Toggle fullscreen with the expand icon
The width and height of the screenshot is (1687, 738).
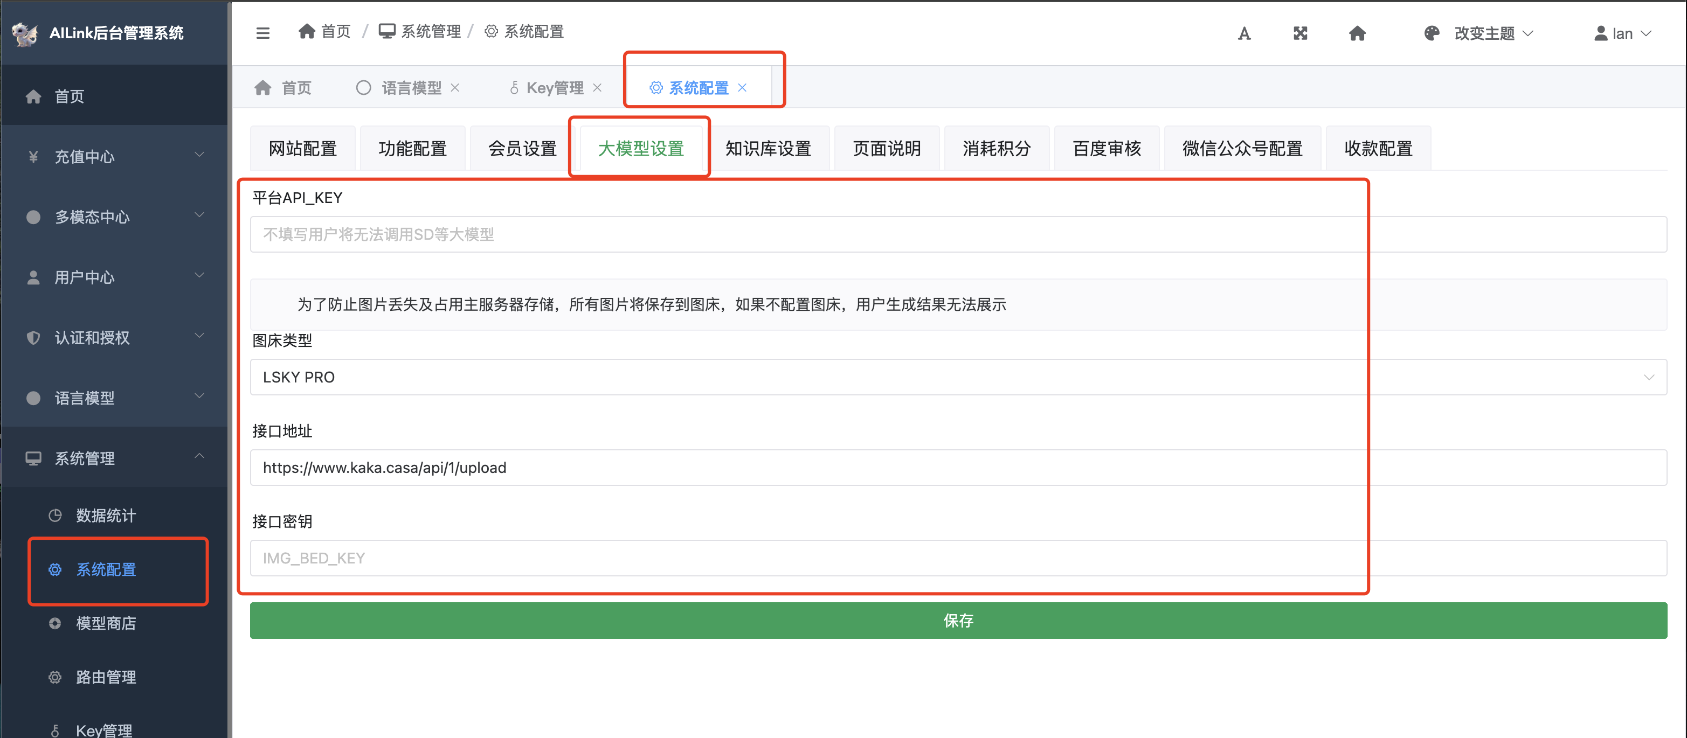(x=1301, y=33)
